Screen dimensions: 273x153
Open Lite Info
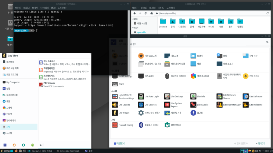coord(198,97)
